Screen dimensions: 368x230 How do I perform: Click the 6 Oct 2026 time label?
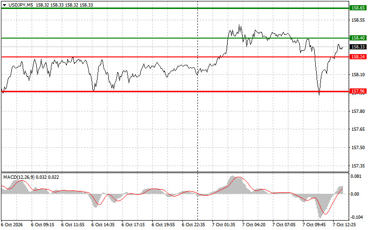click(12, 225)
